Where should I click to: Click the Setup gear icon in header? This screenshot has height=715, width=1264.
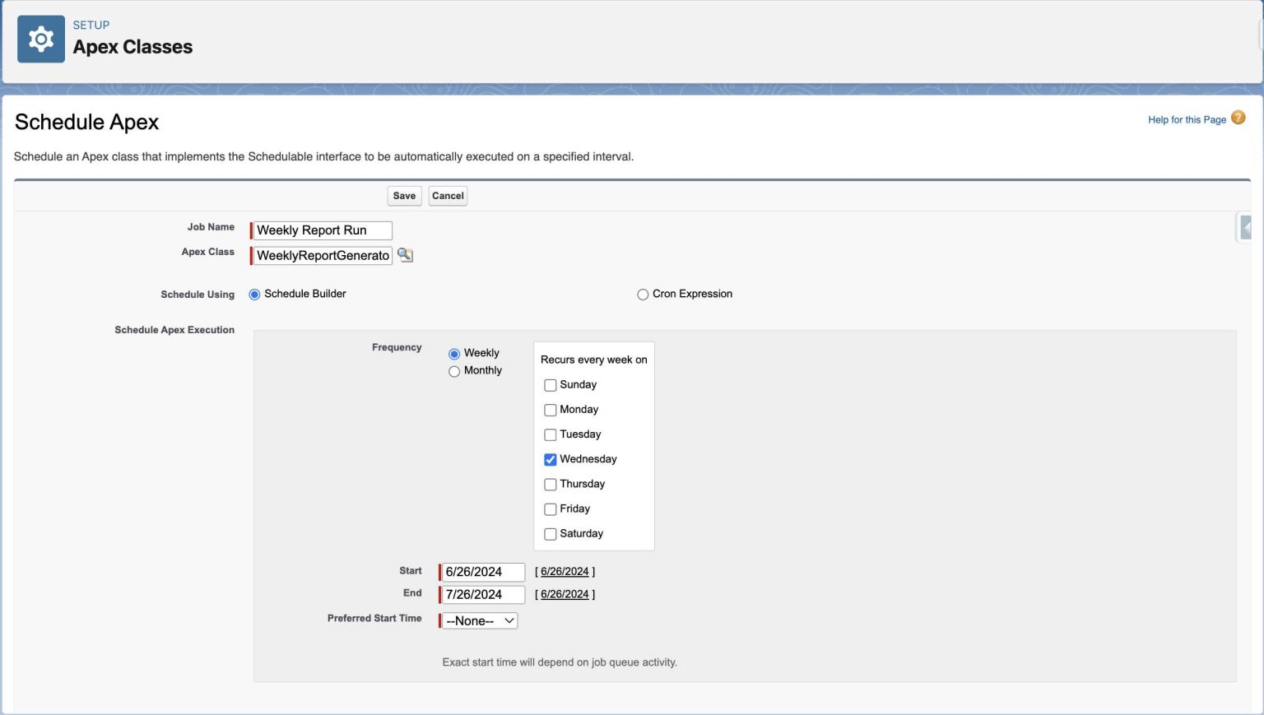[x=41, y=38]
